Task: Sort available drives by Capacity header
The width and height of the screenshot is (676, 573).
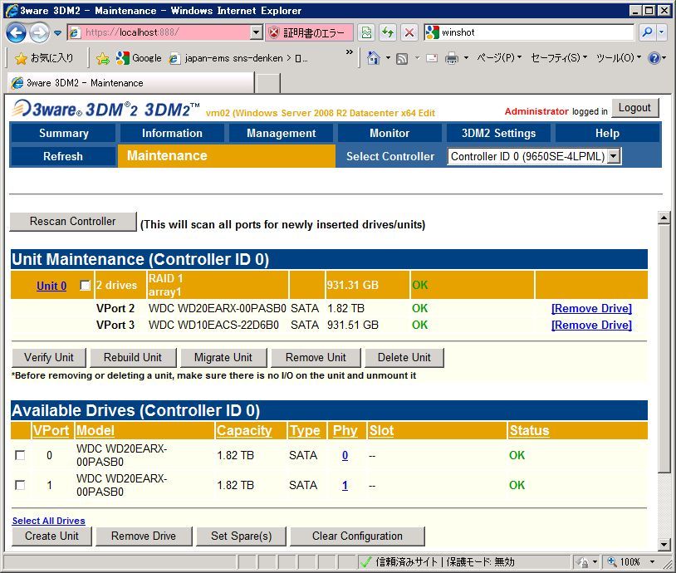Action: (244, 430)
